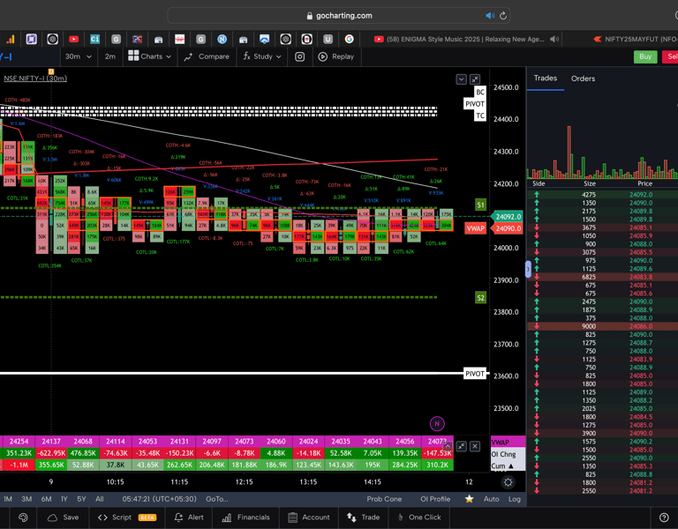Toggle Auto price scale
Viewport: 678px width, 529px height.
tap(491, 499)
